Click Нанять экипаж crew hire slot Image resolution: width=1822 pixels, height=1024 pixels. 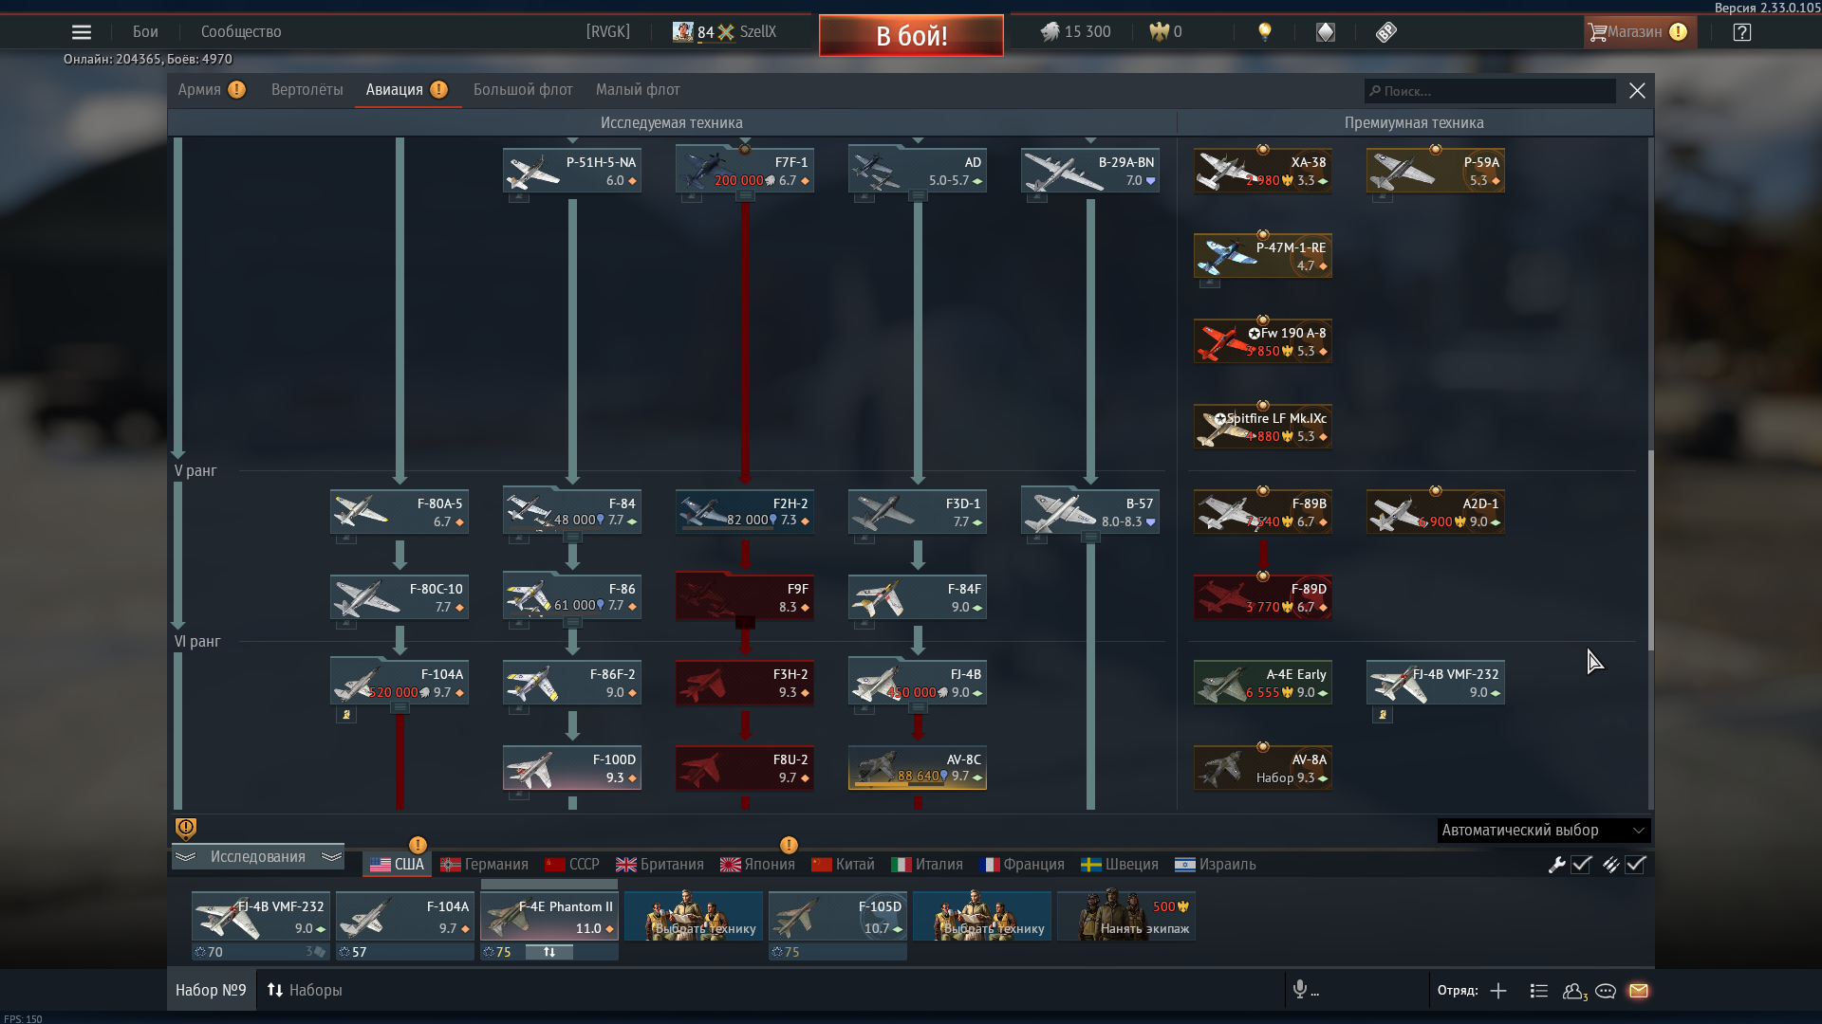(1126, 916)
